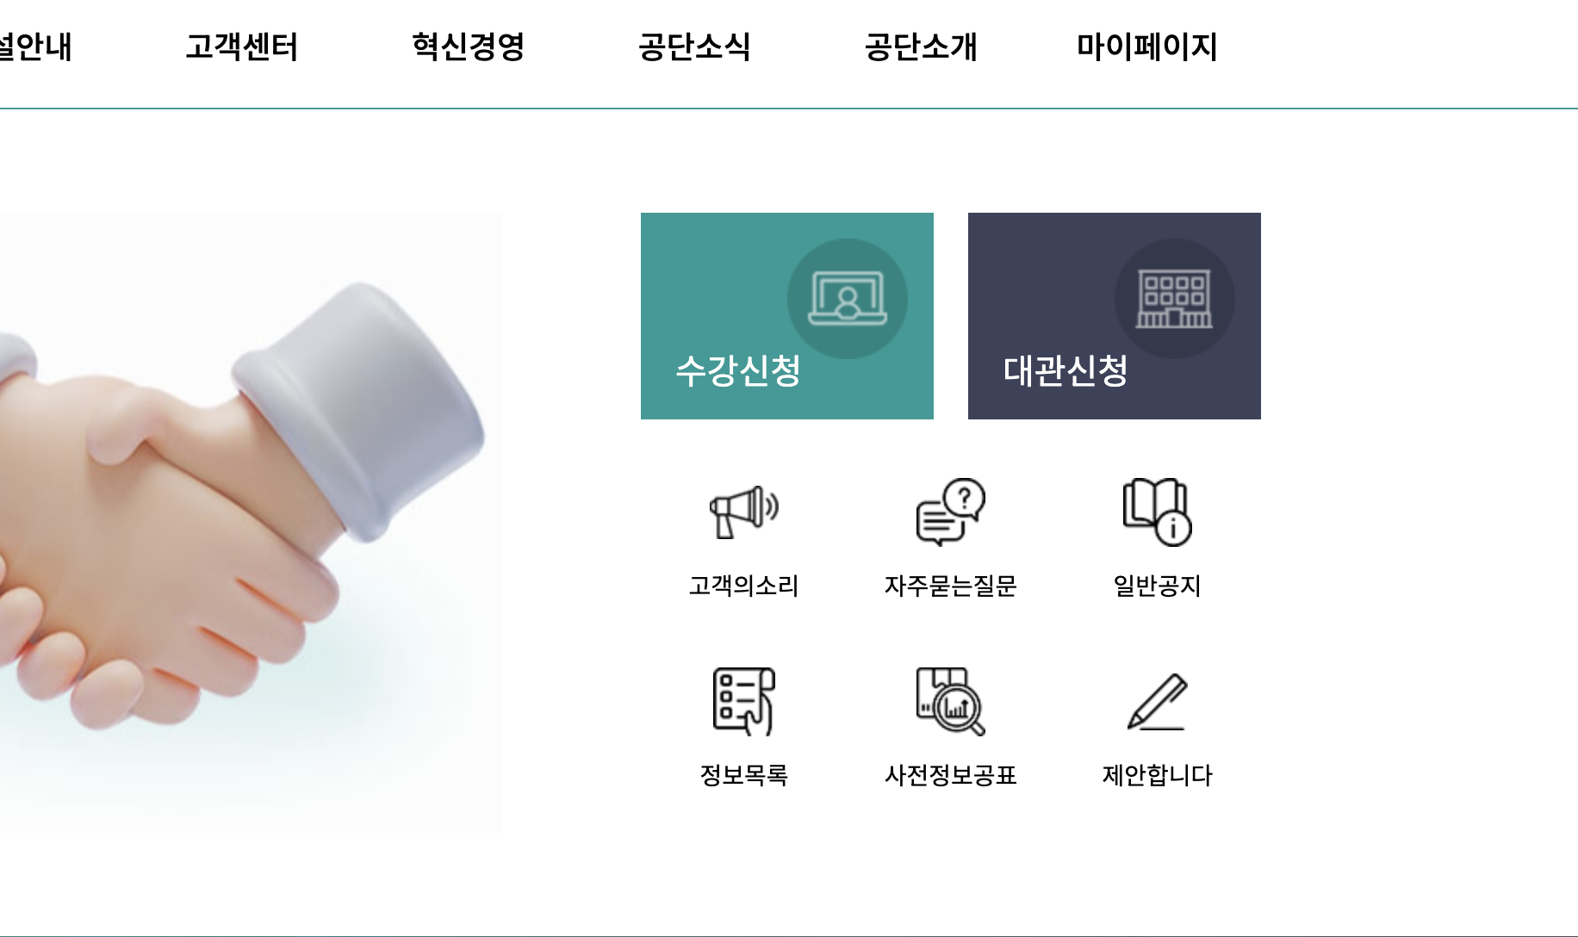Image resolution: width=1578 pixels, height=937 pixels.
Task: Select 공단소식 in the navigation bar
Action: [x=695, y=47]
